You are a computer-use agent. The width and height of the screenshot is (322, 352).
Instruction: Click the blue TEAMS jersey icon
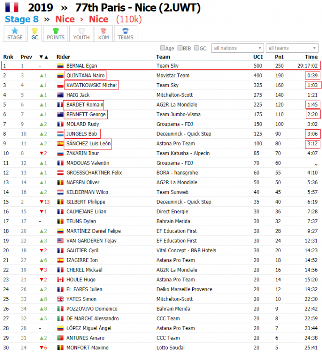(x=125, y=30)
